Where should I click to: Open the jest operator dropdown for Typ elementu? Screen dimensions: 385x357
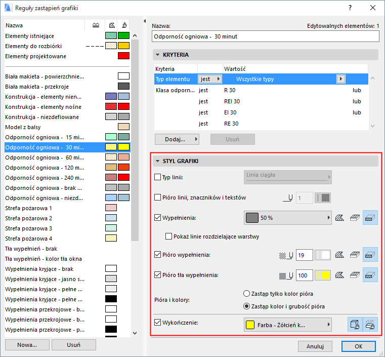pyautogui.click(x=209, y=79)
